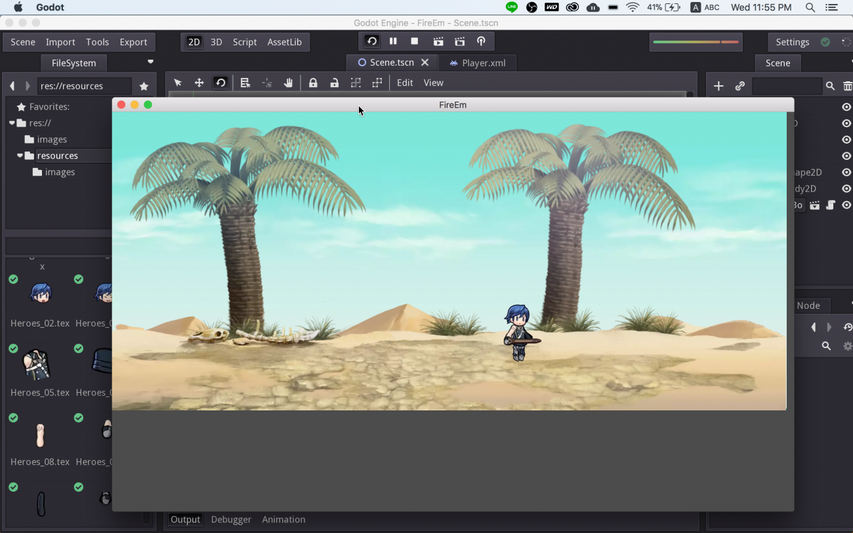Select the Move Mode tool
Screen dimensions: 853x533
199,83
